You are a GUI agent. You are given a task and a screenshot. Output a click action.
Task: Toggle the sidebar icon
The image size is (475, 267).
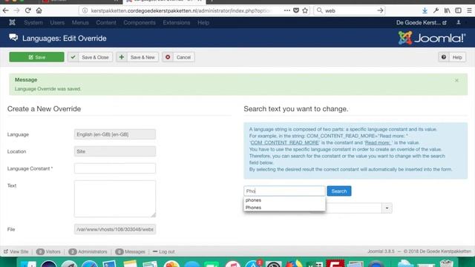click(x=459, y=10)
